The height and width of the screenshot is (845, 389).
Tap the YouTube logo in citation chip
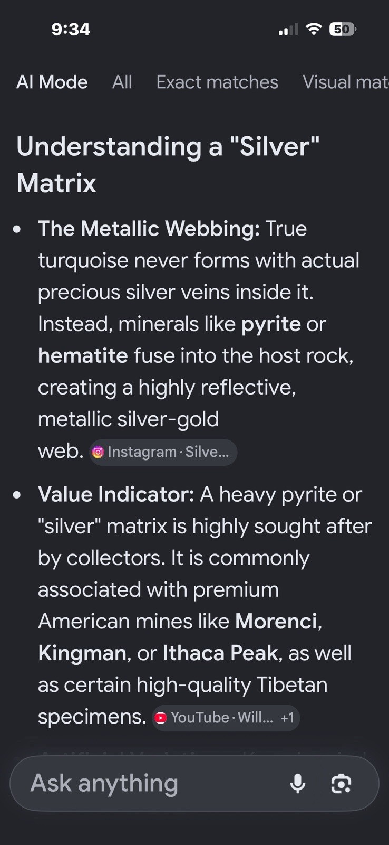pos(161,718)
